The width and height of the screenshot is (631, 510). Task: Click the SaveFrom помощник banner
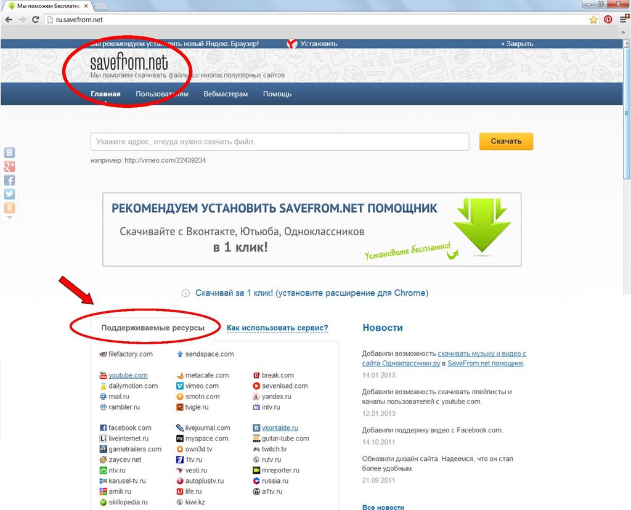click(312, 229)
